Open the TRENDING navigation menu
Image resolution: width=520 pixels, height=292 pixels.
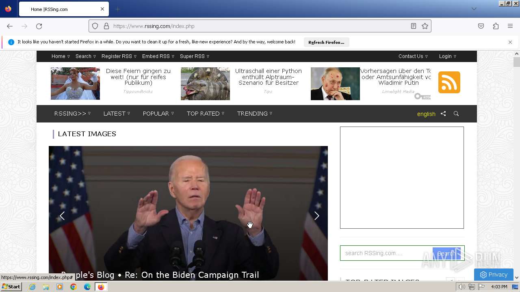(x=255, y=114)
